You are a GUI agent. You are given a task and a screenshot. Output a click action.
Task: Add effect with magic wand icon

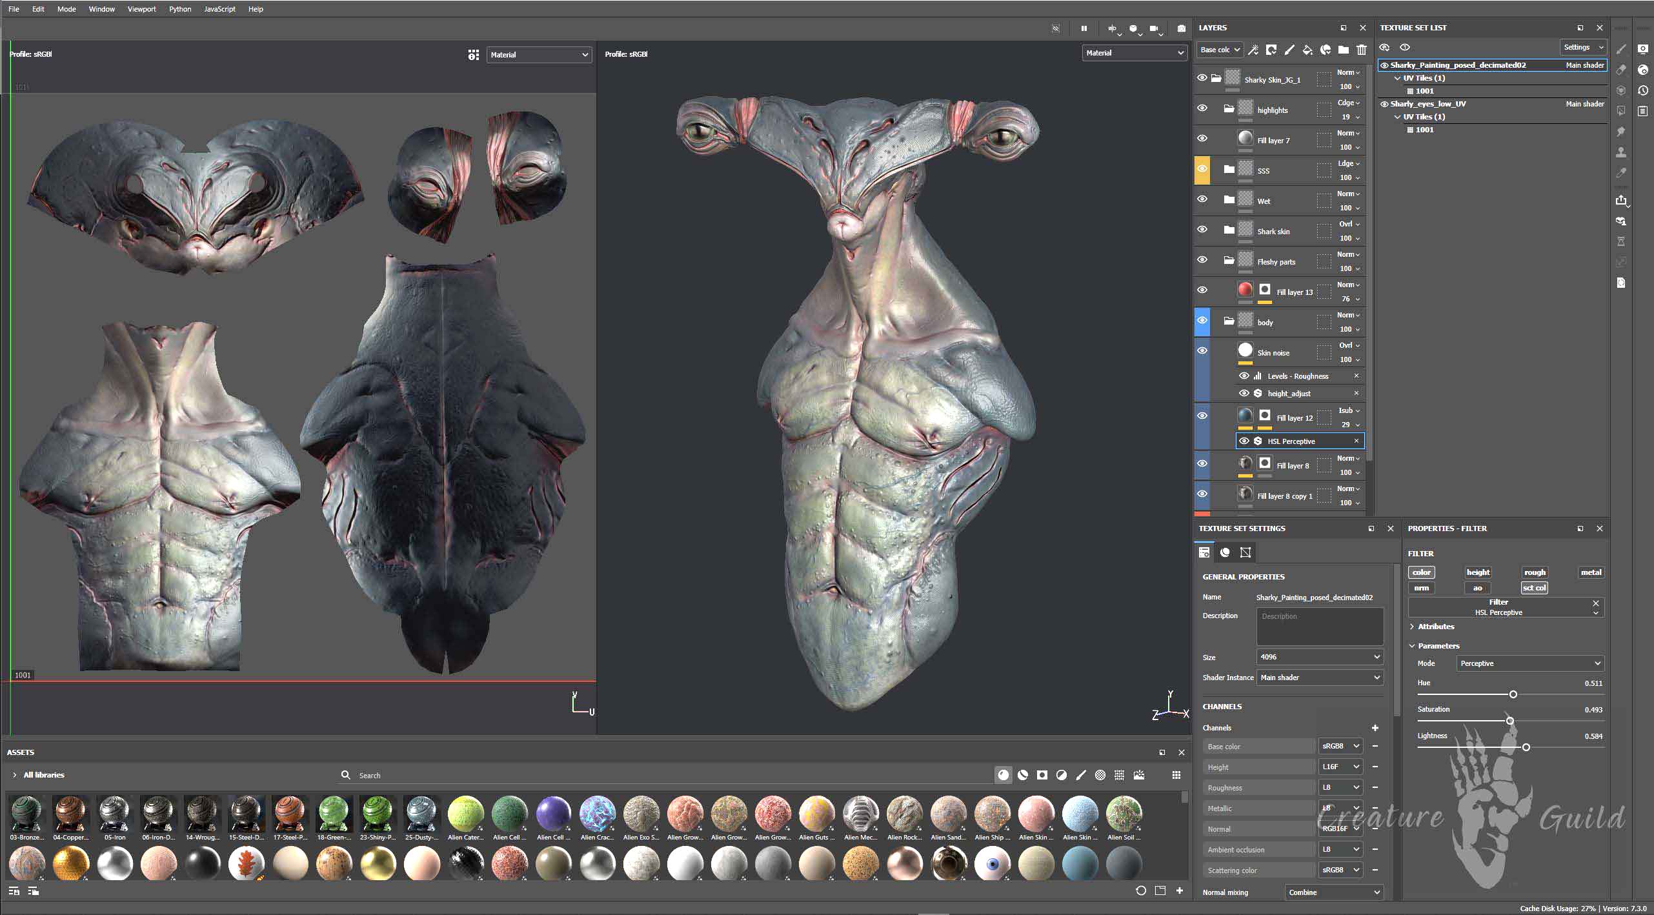click(x=1253, y=50)
